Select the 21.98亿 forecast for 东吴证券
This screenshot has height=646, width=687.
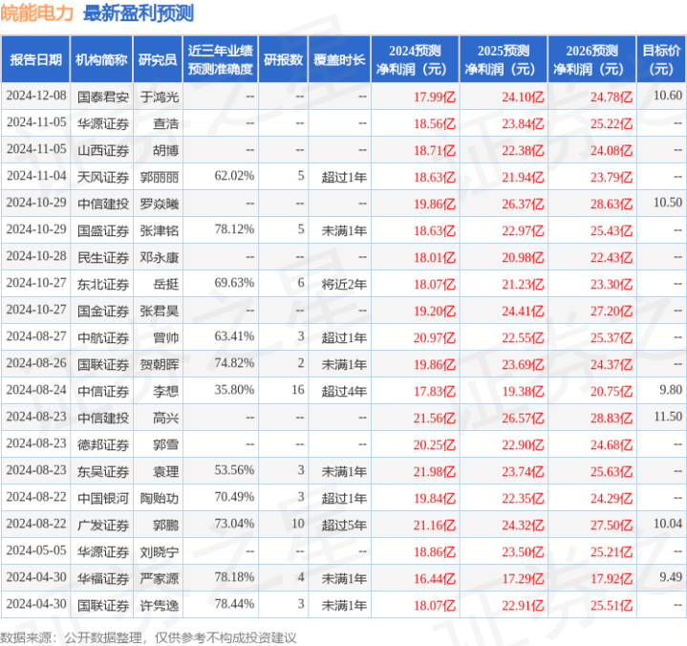(435, 471)
